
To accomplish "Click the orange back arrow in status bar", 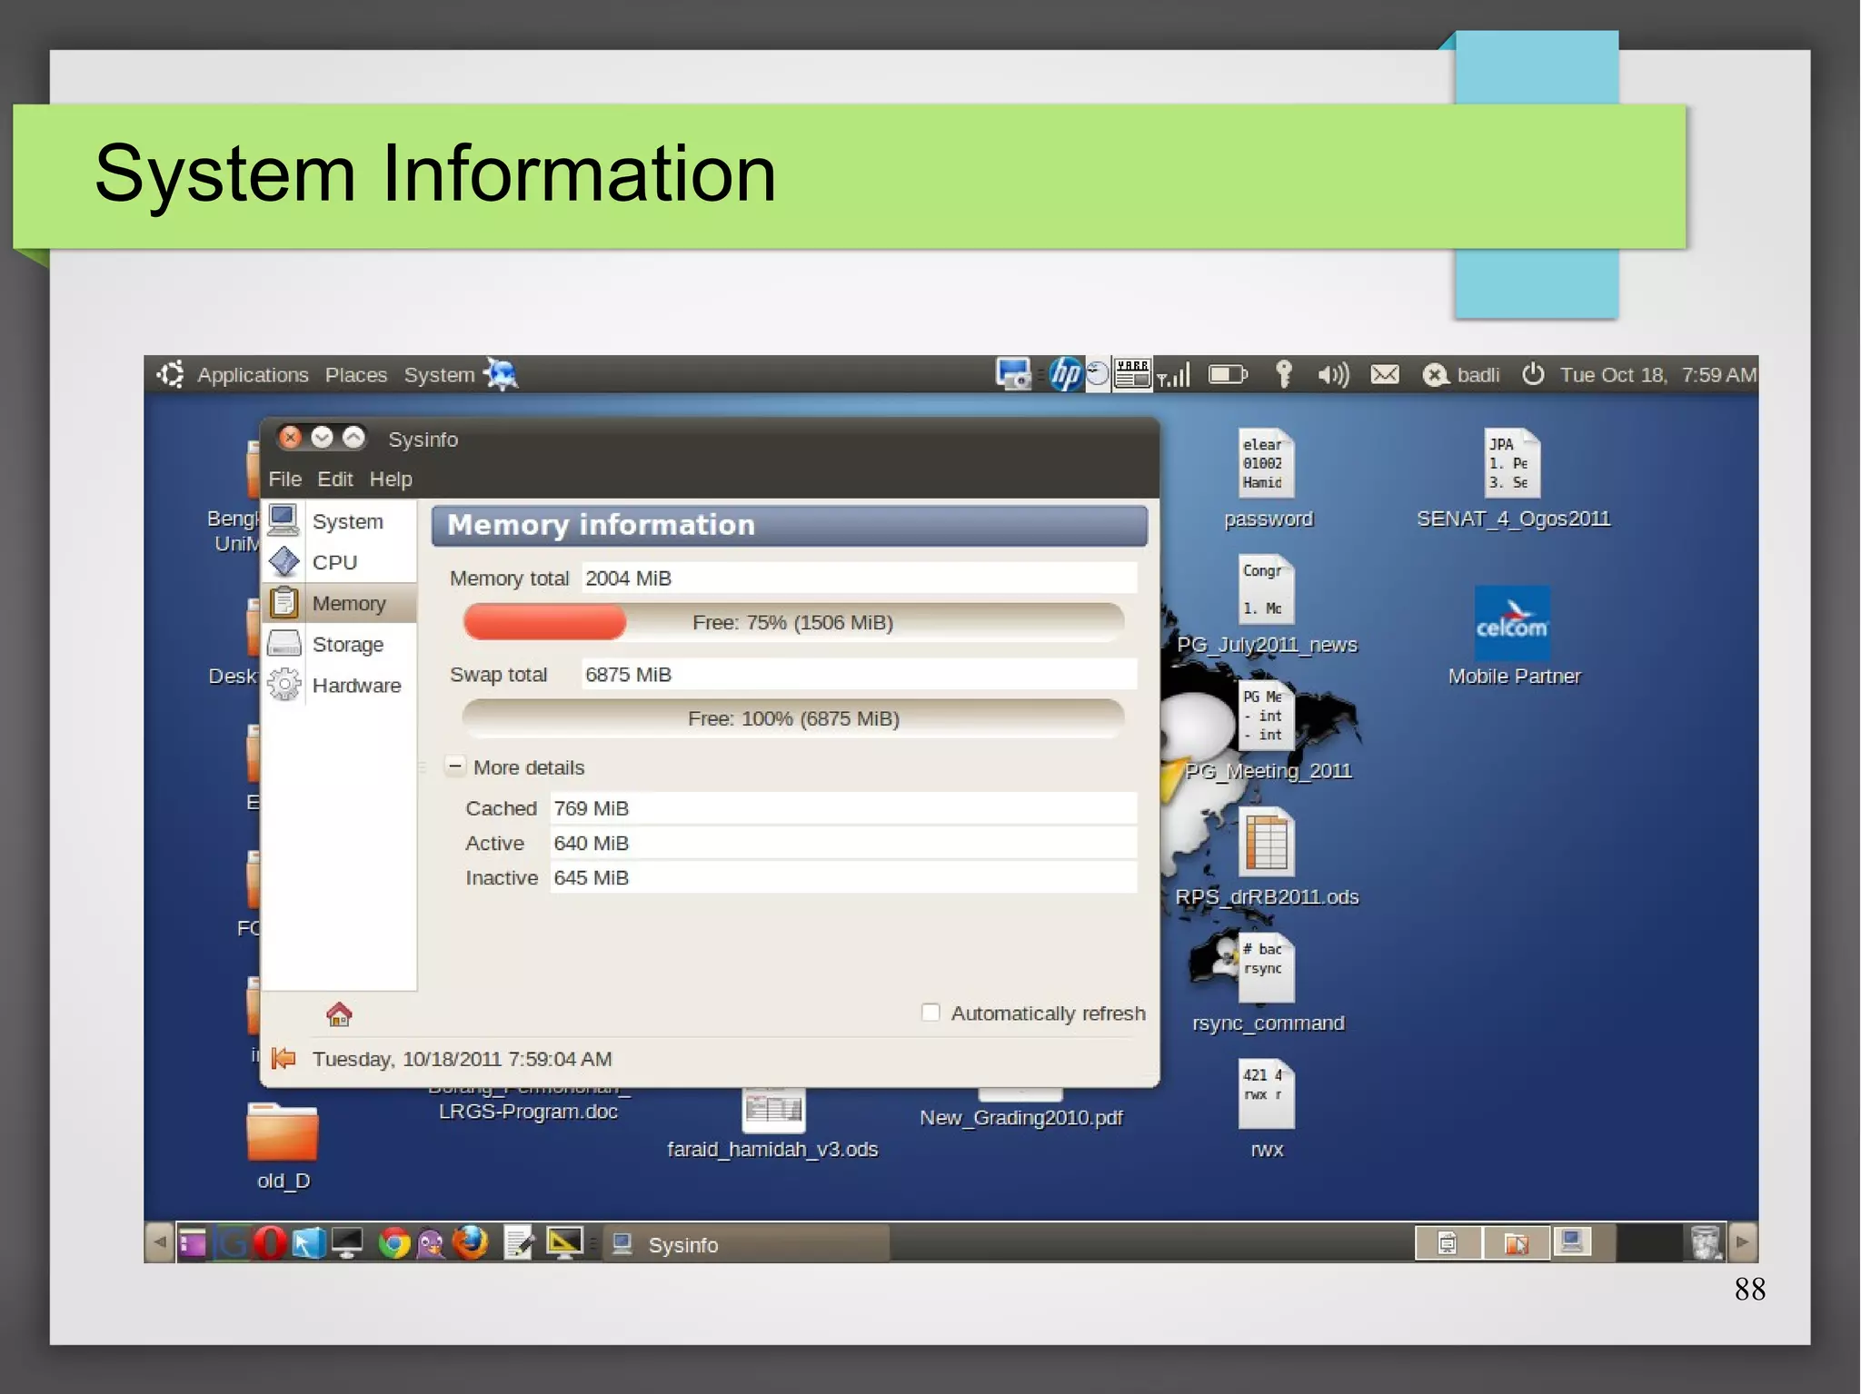I will point(284,1058).
